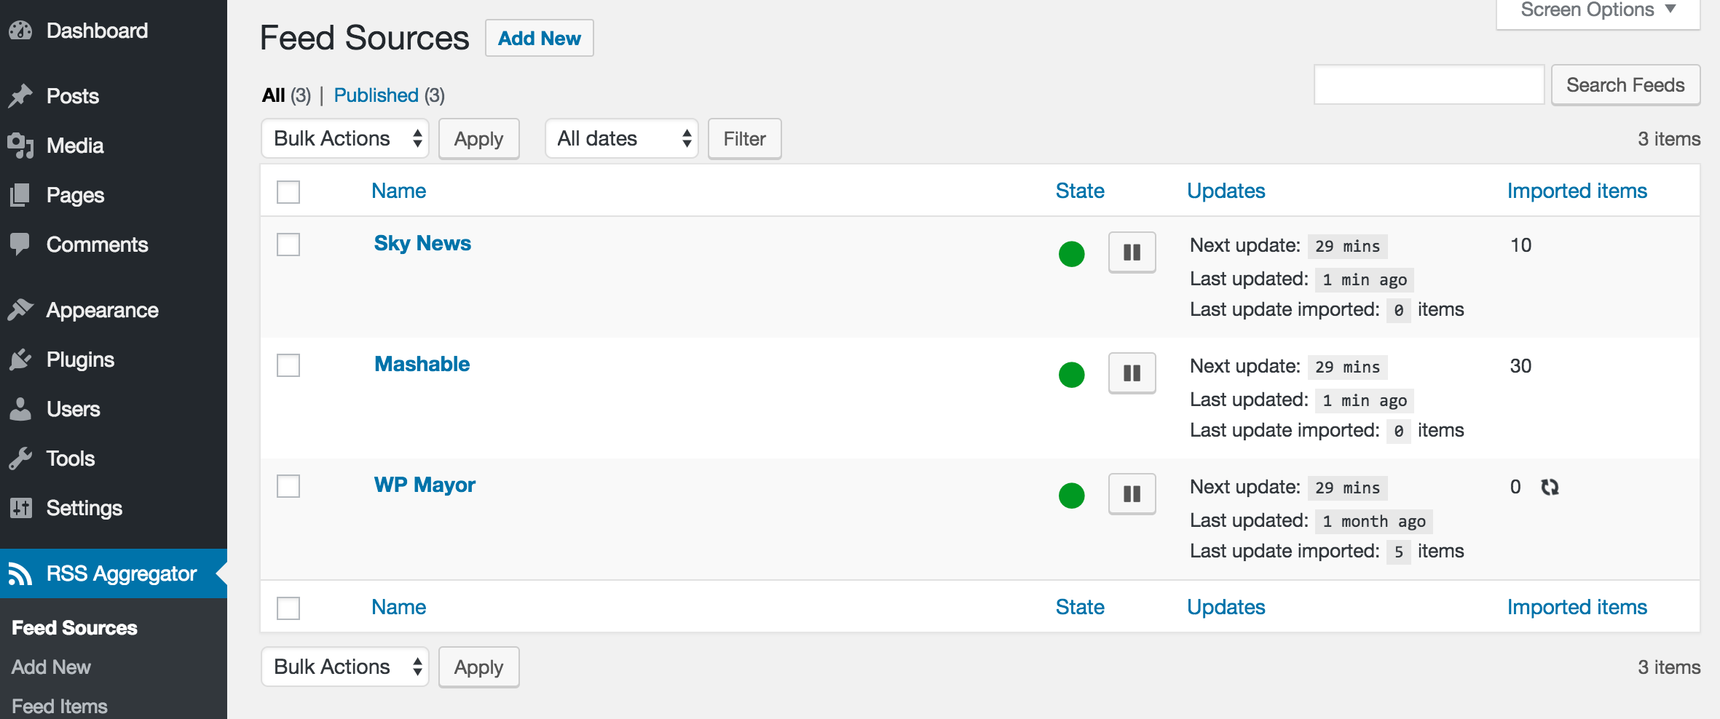The image size is (1720, 719).
Task: Open the Sky News feed source
Action: [x=422, y=243]
